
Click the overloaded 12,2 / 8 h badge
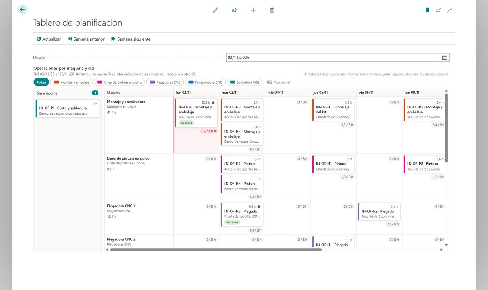(x=209, y=131)
